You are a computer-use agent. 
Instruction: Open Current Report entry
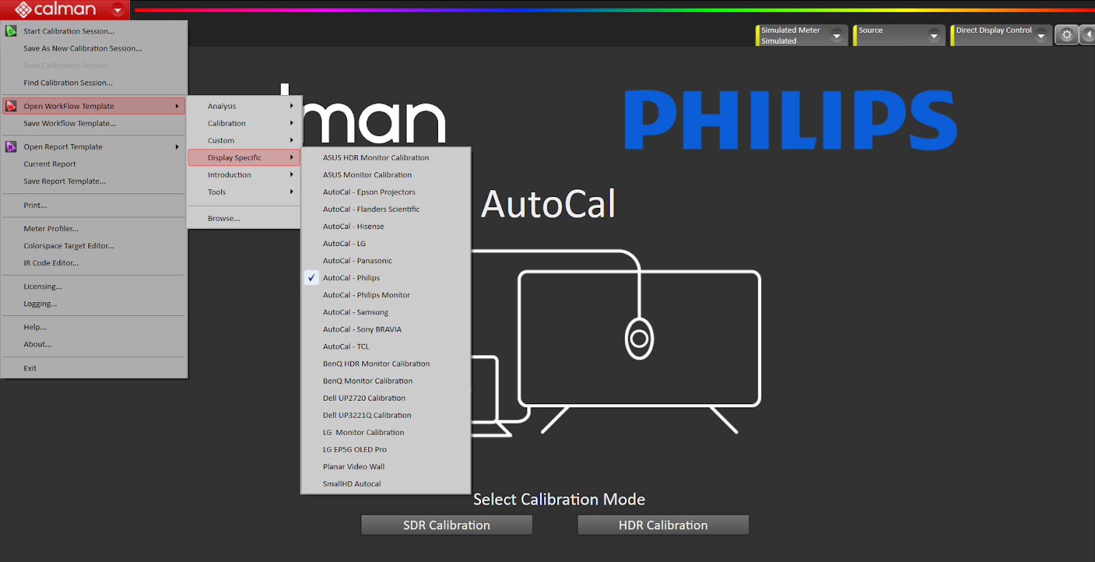94,163
